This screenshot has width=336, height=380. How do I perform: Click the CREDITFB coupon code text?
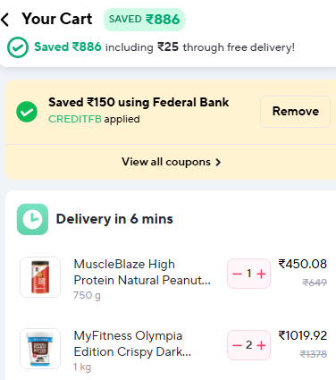pyautogui.click(x=75, y=119)
